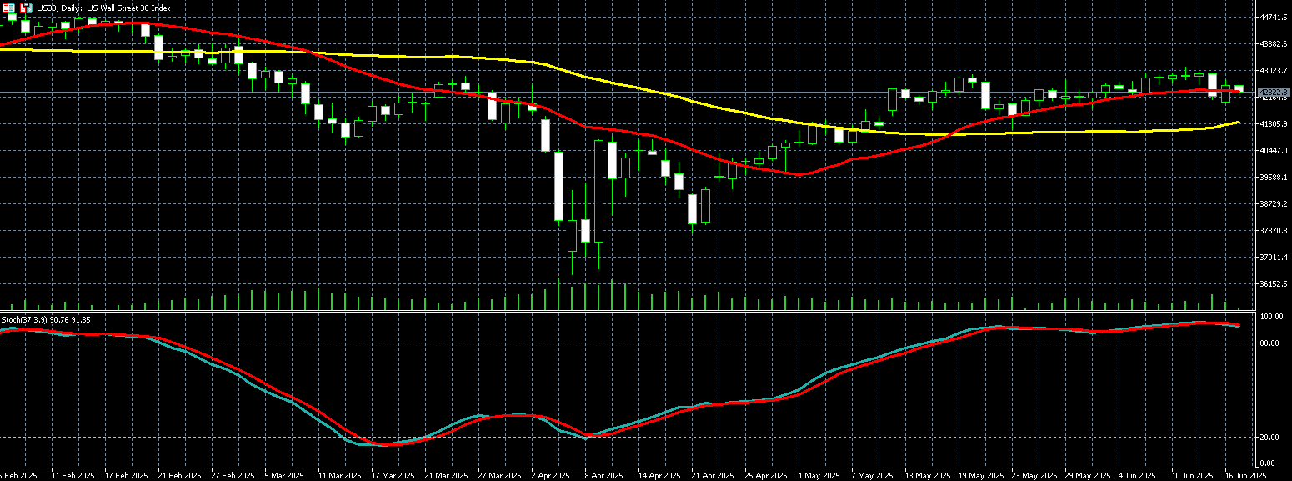
Task: Click the 40447.0 price scale value
Action: point(1275,150)
